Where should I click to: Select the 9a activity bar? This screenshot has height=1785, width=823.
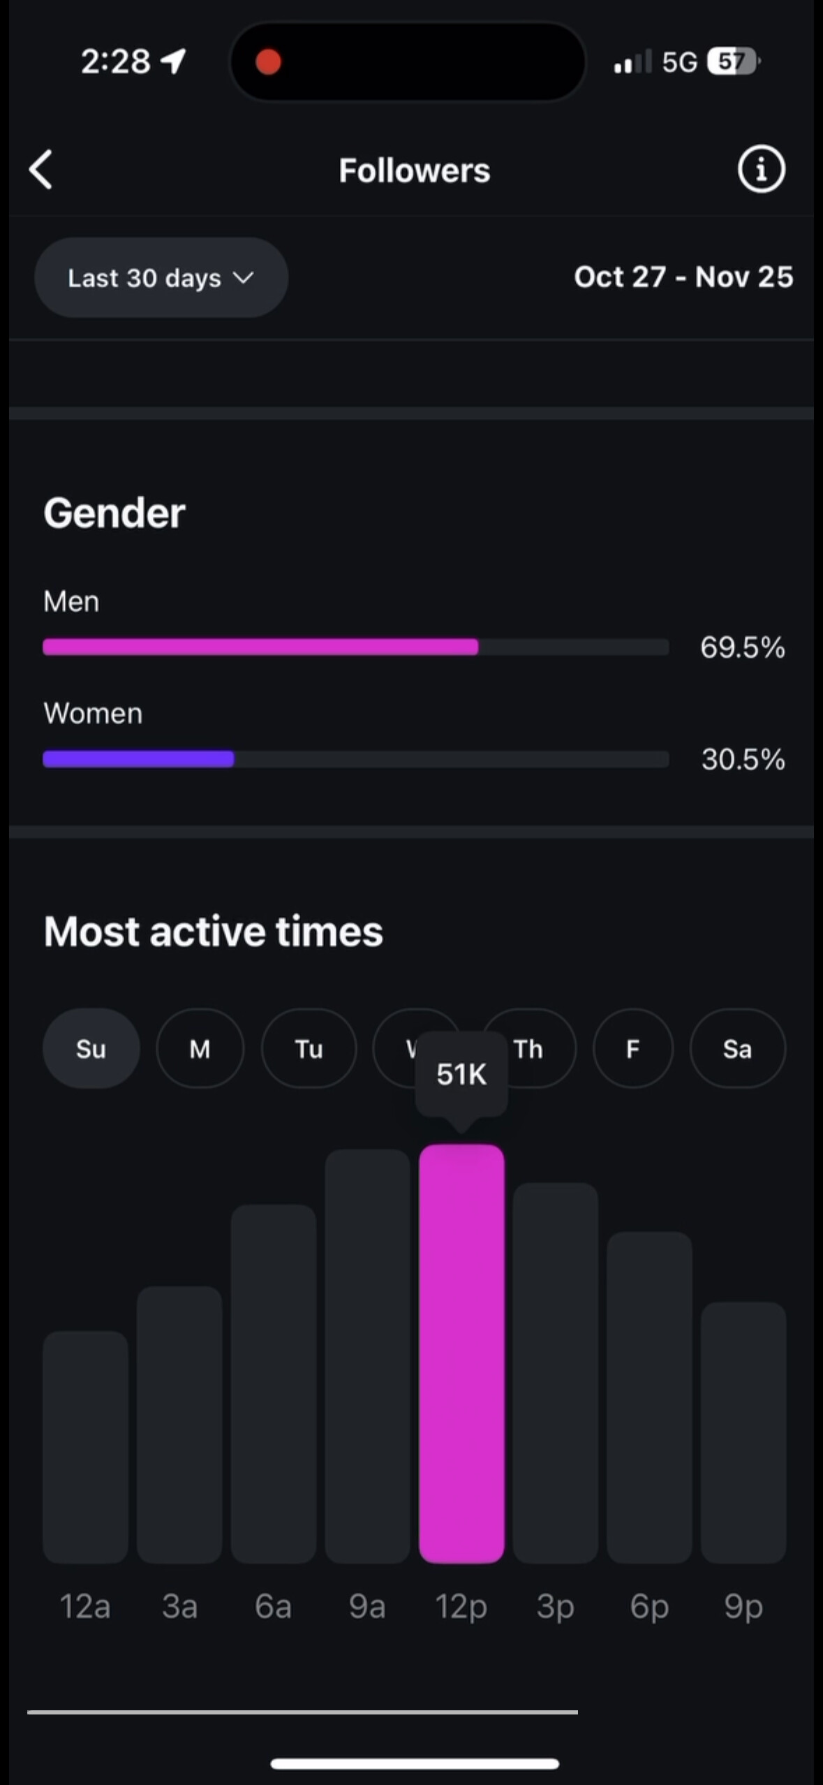(367, 1355)
